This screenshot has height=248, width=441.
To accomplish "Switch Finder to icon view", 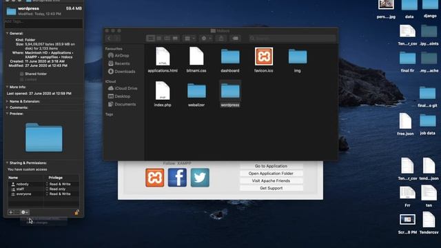I will (151, 39).
